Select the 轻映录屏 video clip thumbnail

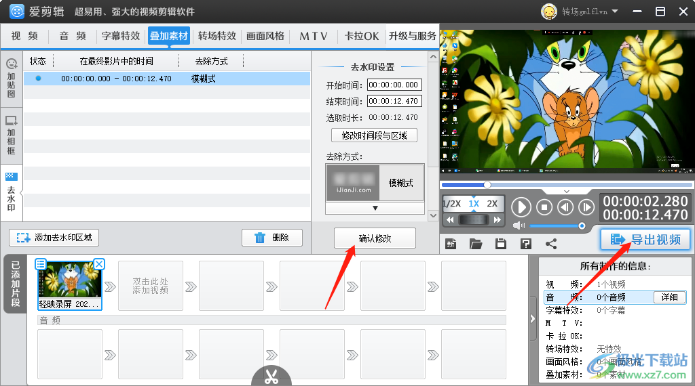(x=70, y=285)
